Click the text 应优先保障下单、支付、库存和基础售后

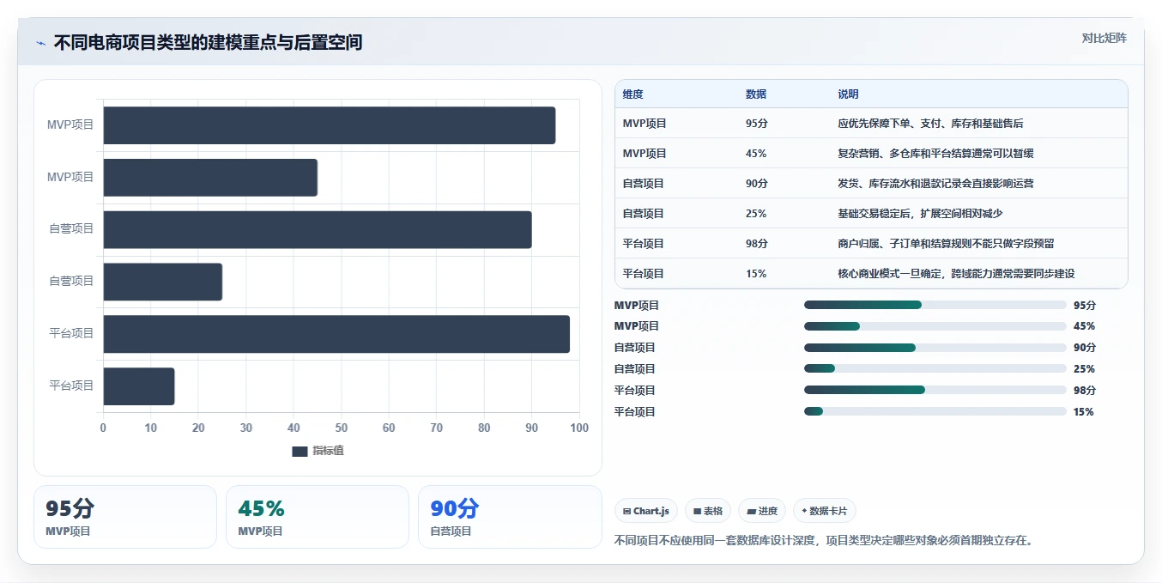[930, 124]
